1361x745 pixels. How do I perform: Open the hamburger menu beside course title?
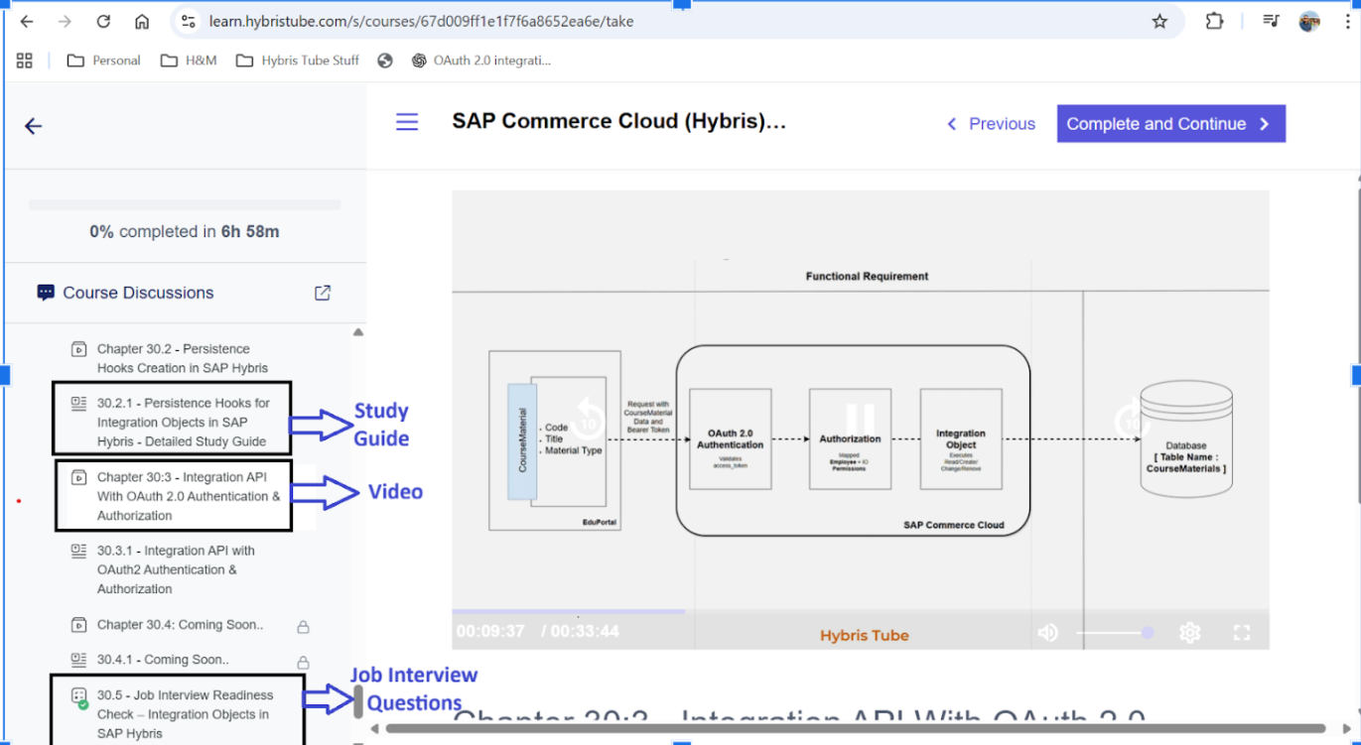click(407, 122)
